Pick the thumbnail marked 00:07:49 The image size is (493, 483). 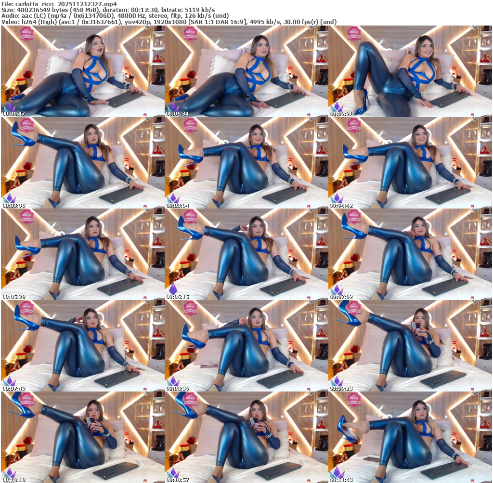[x=83, y=346]
